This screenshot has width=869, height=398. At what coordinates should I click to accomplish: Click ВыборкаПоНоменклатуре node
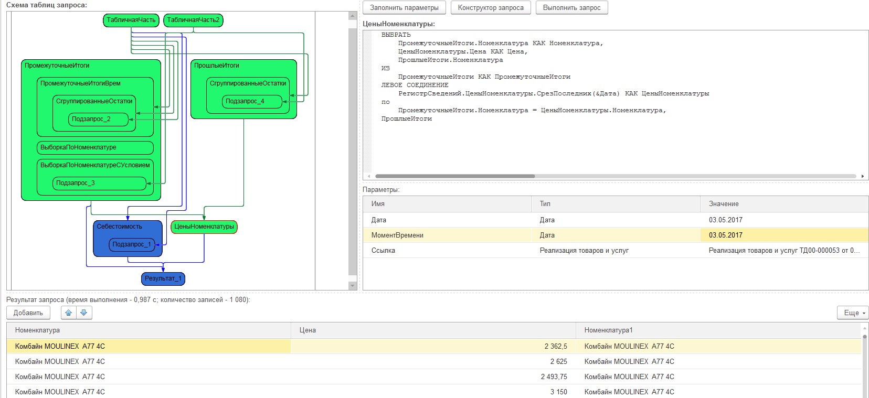point(95,147)
